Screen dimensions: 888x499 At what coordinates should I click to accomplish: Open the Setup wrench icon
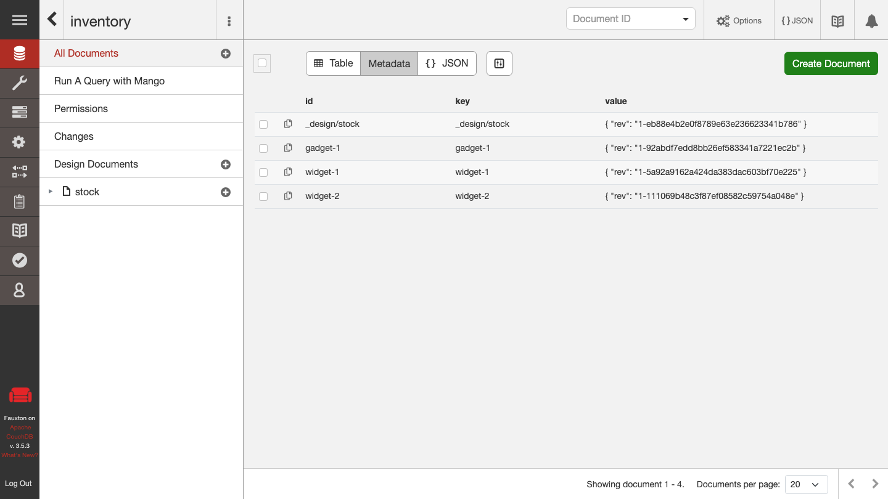pos(20,83)
